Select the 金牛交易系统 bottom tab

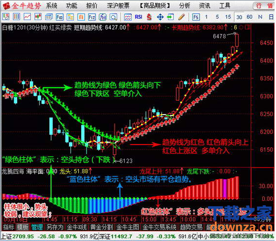point(160,227)
